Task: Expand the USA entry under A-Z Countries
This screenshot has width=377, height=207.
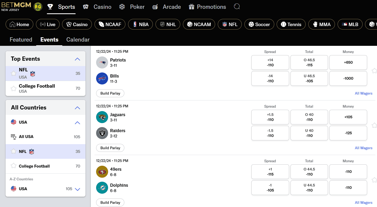Action: tap(77, 189)
